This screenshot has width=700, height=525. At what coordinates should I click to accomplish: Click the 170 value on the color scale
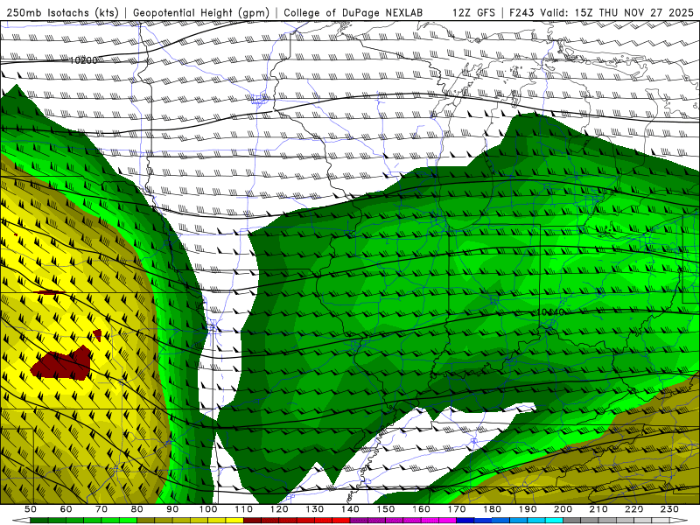tap(457, 509)
